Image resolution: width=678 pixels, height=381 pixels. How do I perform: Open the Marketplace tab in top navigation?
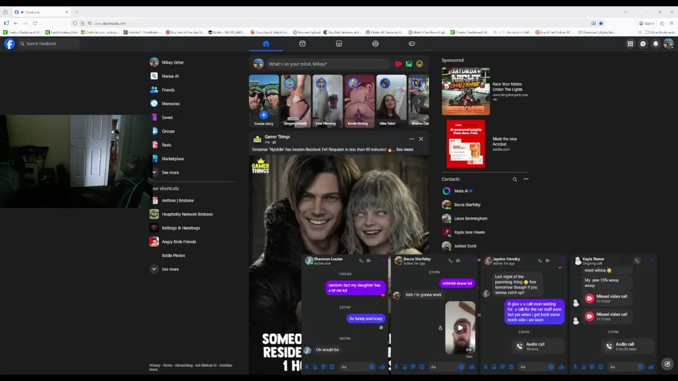coord(339,43)
